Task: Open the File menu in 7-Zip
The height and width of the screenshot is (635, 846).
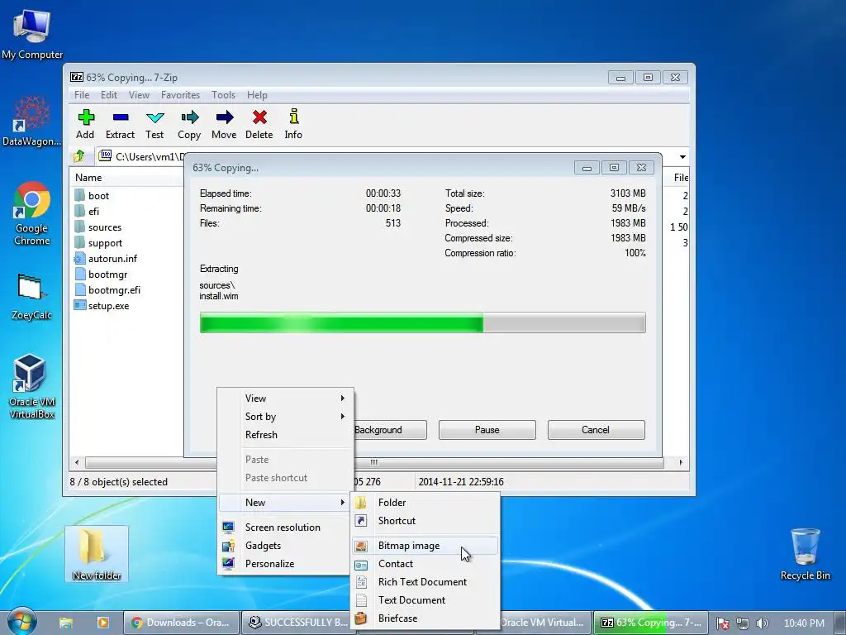Action: coord(82,94)
